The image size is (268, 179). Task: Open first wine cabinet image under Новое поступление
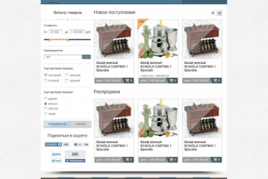(x=114, y=40)
